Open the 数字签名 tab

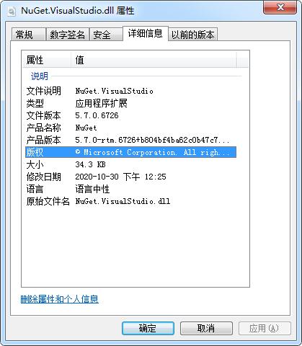click(x=68, y=35)
